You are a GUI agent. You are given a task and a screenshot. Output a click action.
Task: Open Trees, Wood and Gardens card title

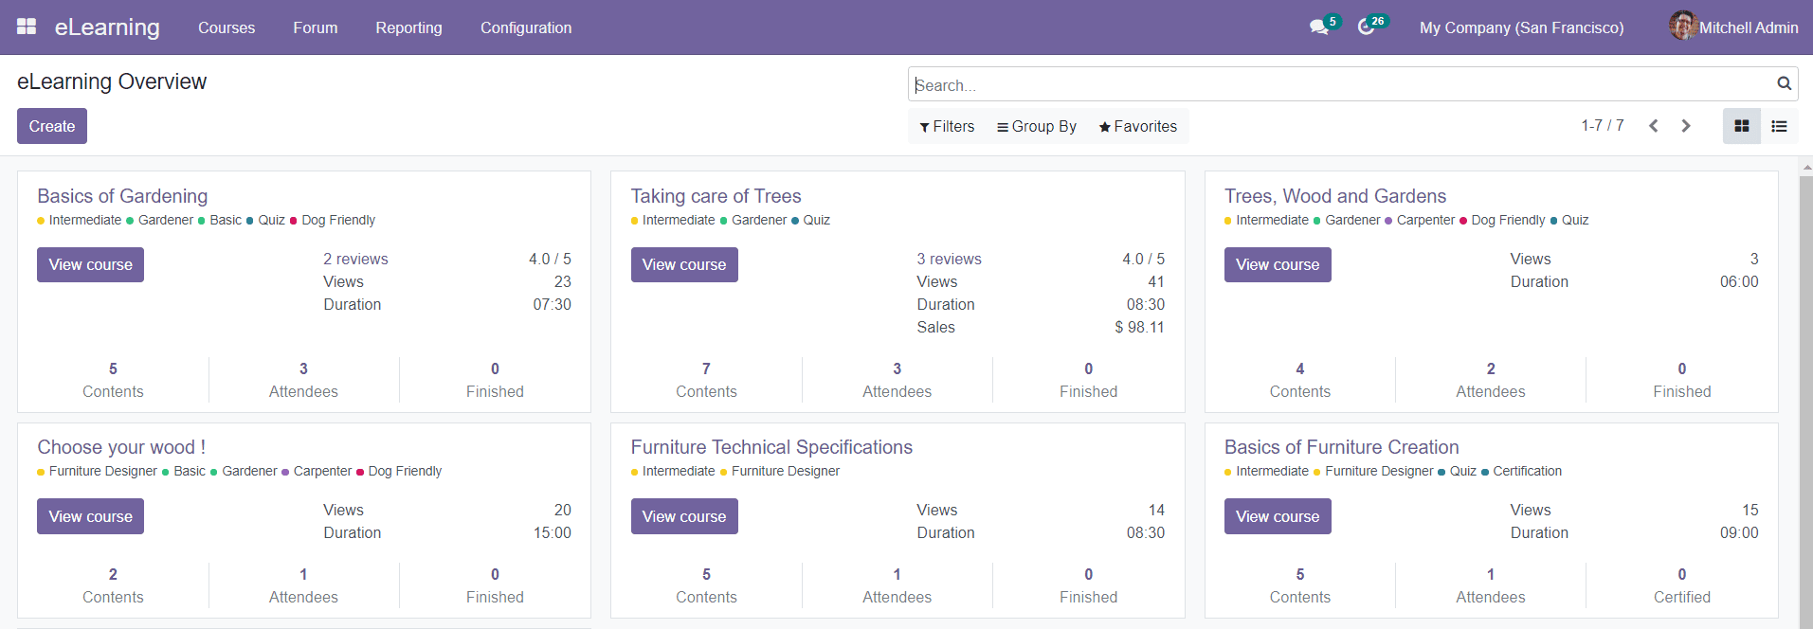1335,196
